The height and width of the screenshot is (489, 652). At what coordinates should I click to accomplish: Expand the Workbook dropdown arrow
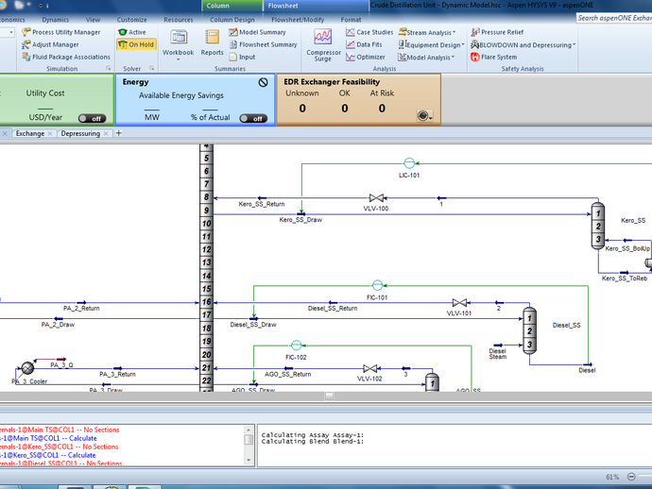point(178,59)
